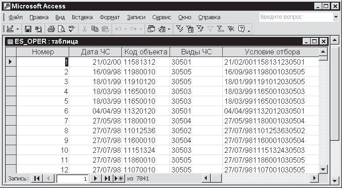Open Print Preview from the toolbar

[61, 29]
